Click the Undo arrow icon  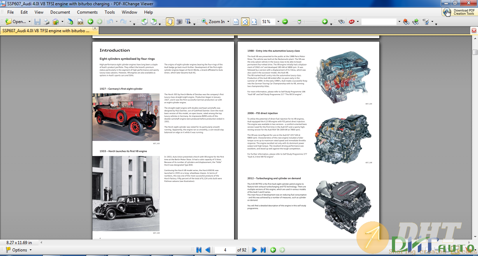110,22
